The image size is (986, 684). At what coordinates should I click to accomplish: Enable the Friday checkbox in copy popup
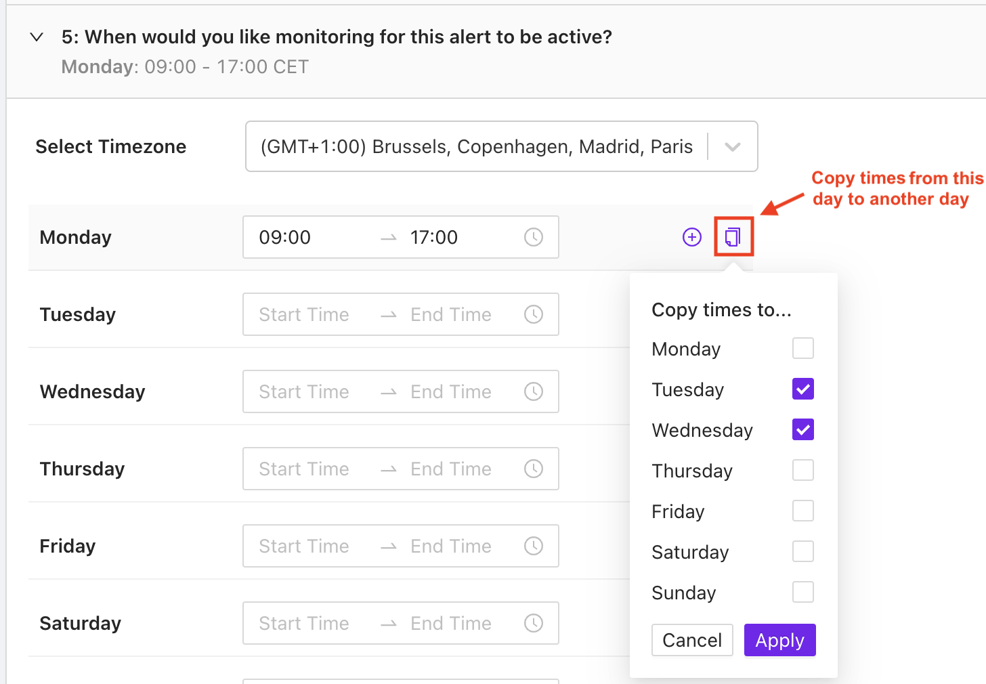[802, 511]
